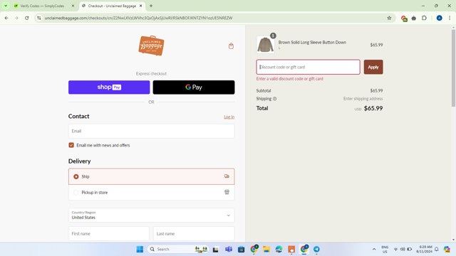Open Microsoft Edge from taskbar
The image size is (456, 256).
(279, 249)
